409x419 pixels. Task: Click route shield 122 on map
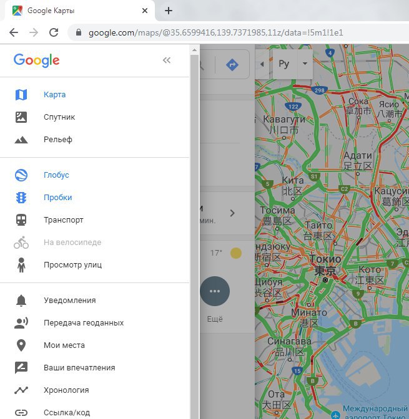(x=293, y=107)
